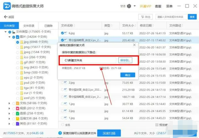The width and height of the screenshot is (199, 138).
Task: Collapse the 文件类型 root tree node
Action: pyautogui.click(x=5, y=32)
